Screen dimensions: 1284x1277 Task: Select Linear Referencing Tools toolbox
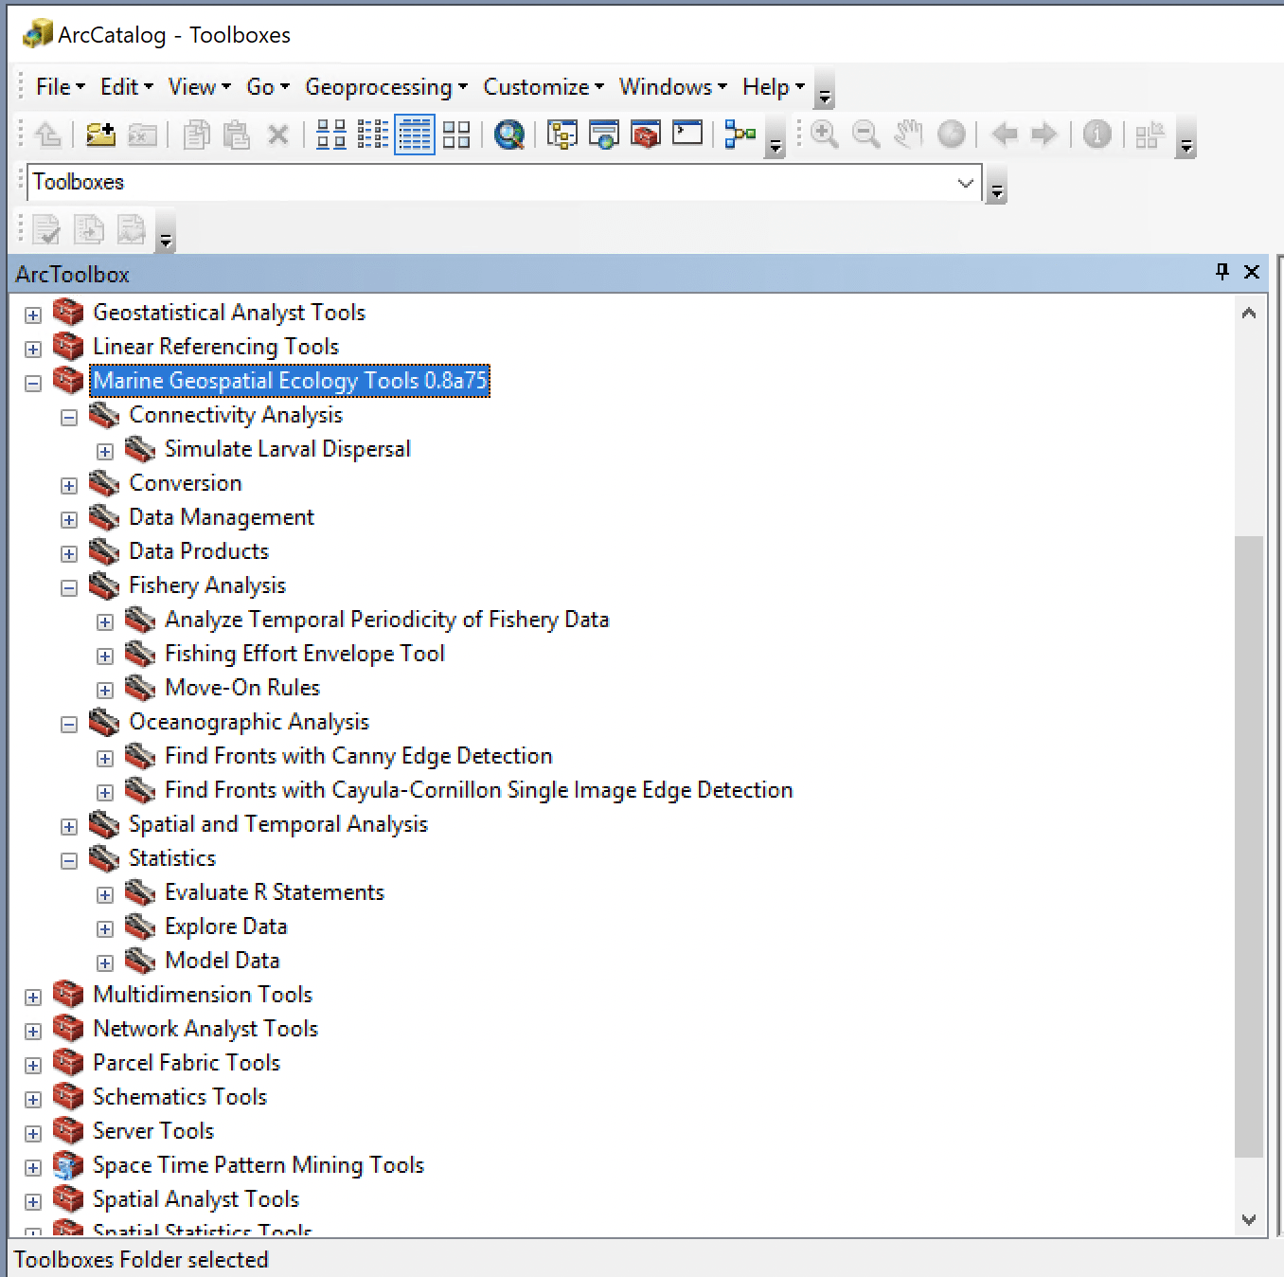pos(215,347)
